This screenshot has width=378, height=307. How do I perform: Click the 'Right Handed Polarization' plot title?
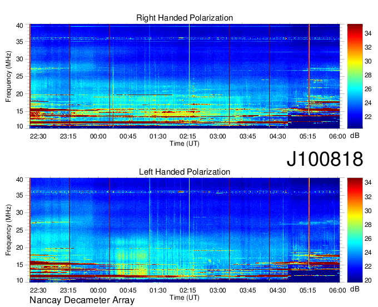(185, 18)
